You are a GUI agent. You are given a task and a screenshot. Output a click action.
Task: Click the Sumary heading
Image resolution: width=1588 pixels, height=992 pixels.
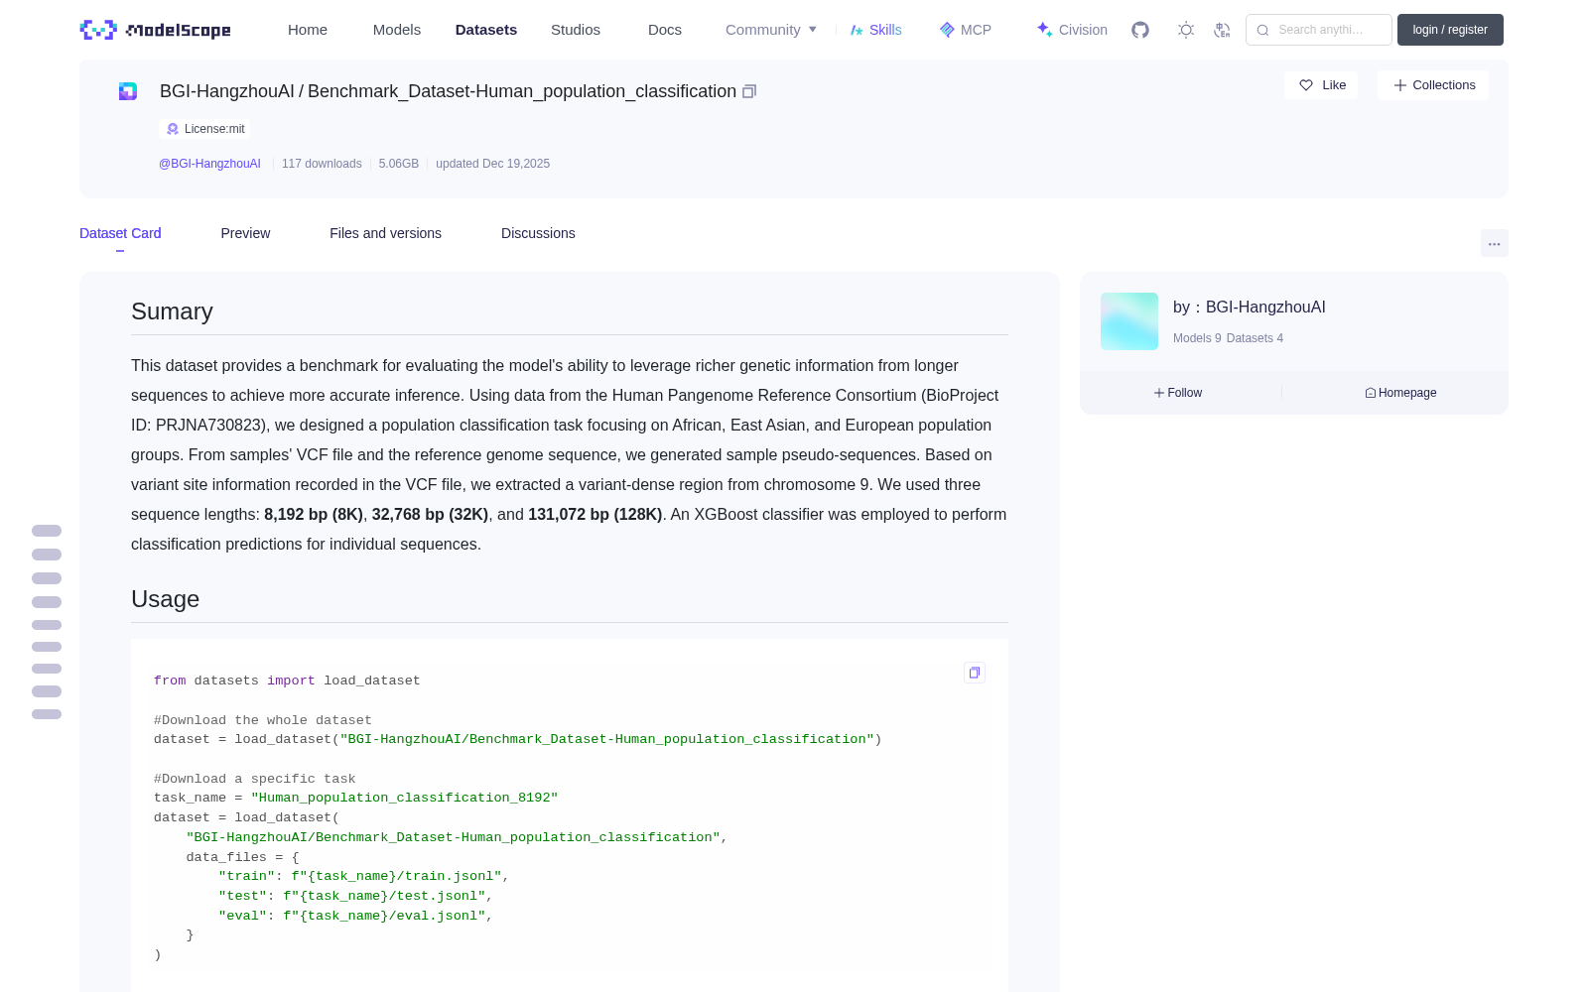tap(172, 311)
